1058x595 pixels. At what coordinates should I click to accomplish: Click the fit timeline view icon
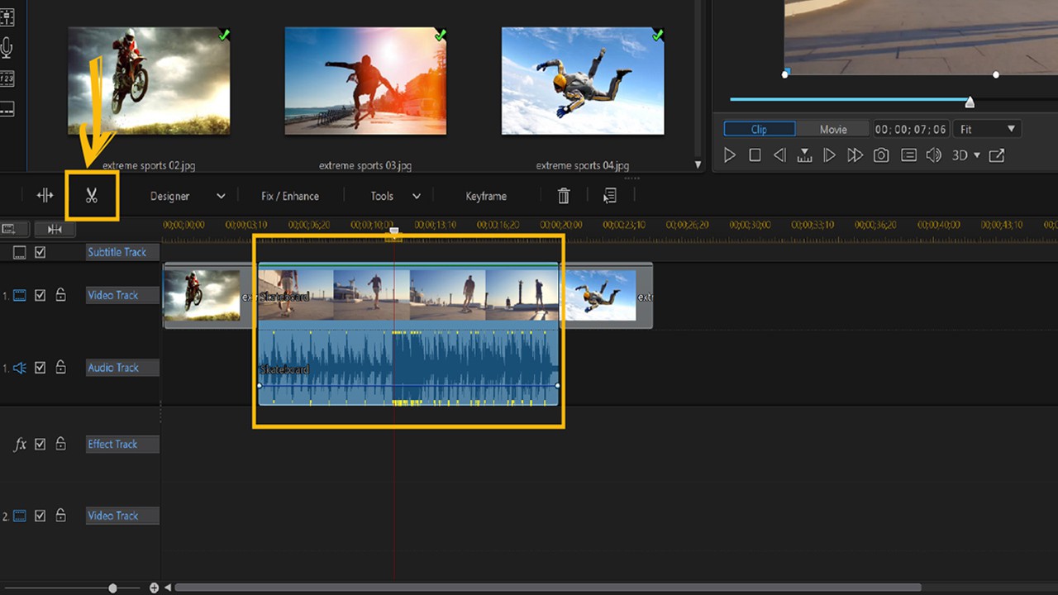tap(55, 229)
